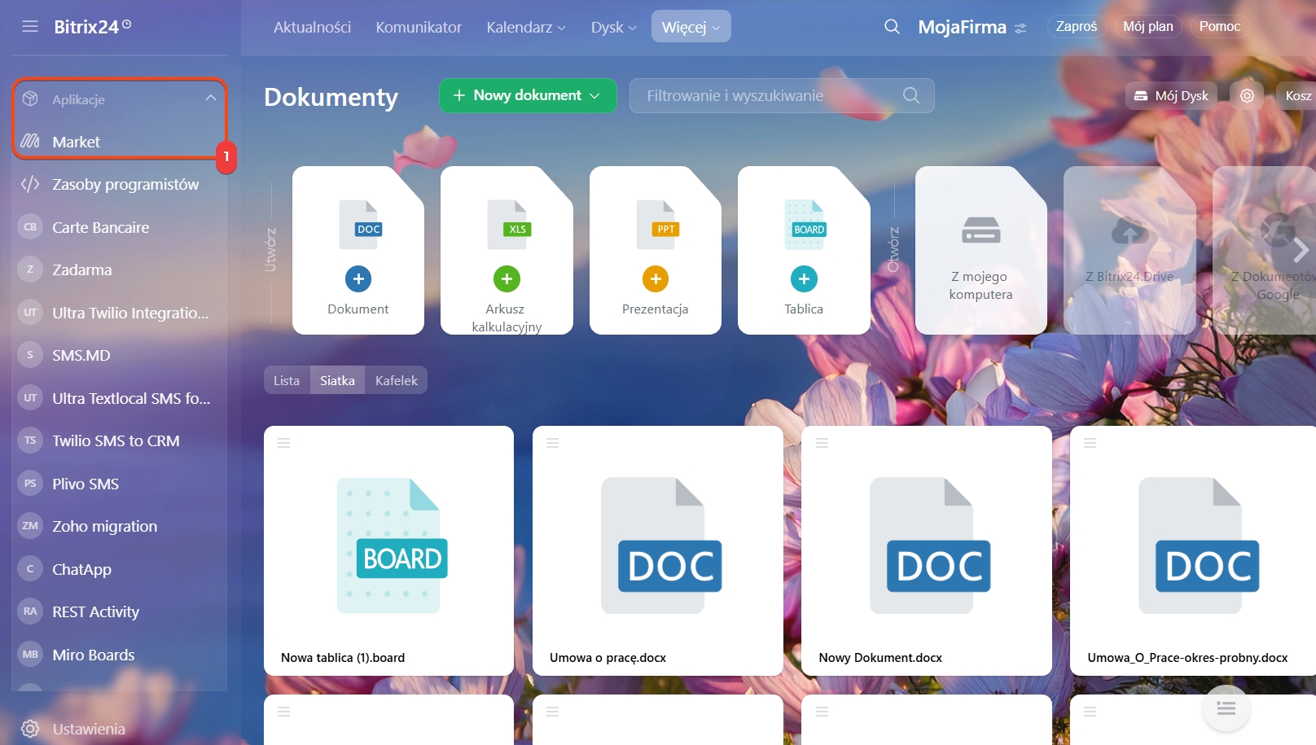Image resolution: width=1316 pixels, height=745 pixels.
Task: Click the Zasoby programistów code icon
Action: coord(30,184)
